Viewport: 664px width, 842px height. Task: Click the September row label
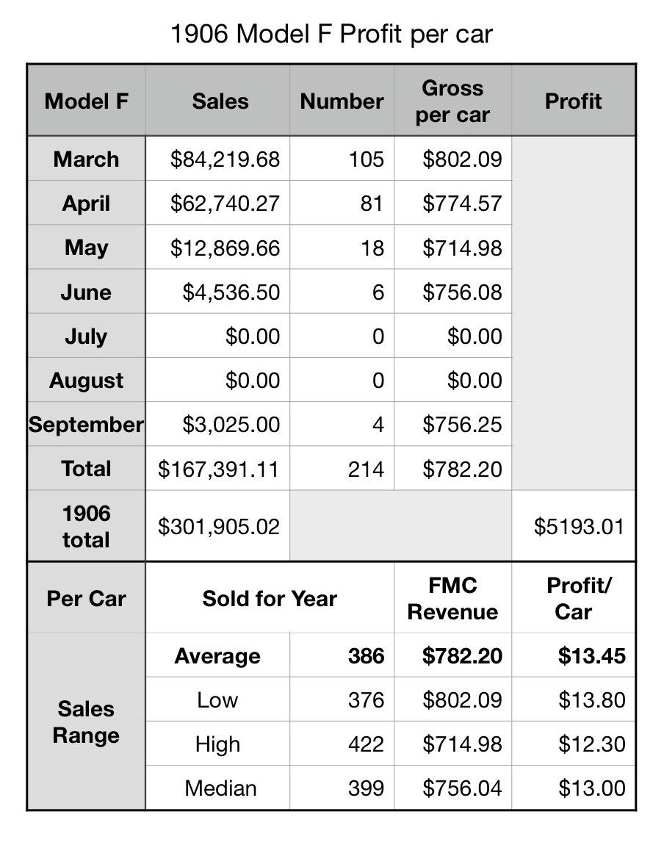[x=86, y=425]
